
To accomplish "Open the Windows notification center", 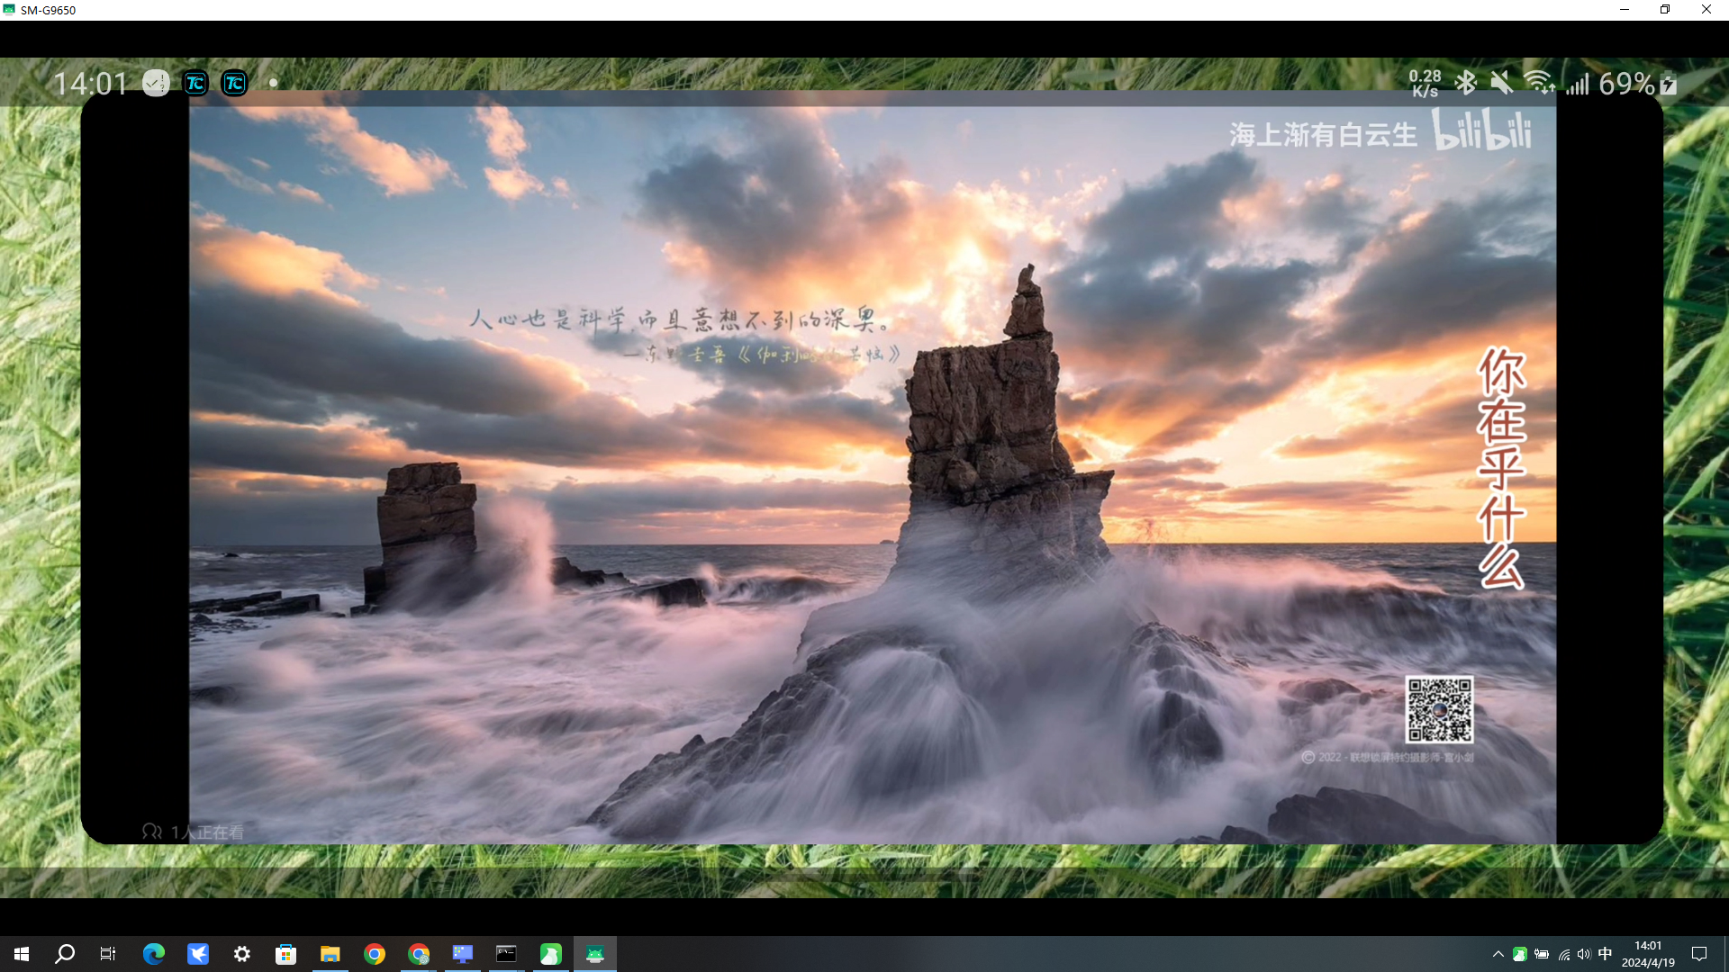I will coord(1699,954).
